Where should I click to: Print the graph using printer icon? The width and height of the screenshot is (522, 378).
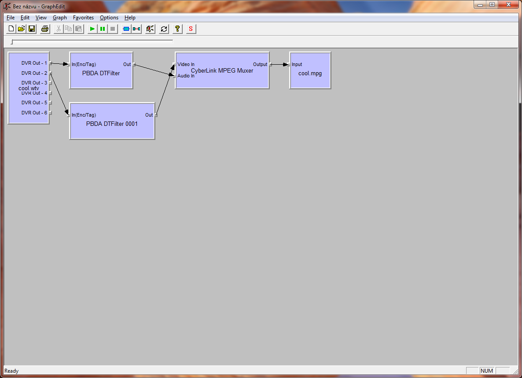tap(44, 29)
